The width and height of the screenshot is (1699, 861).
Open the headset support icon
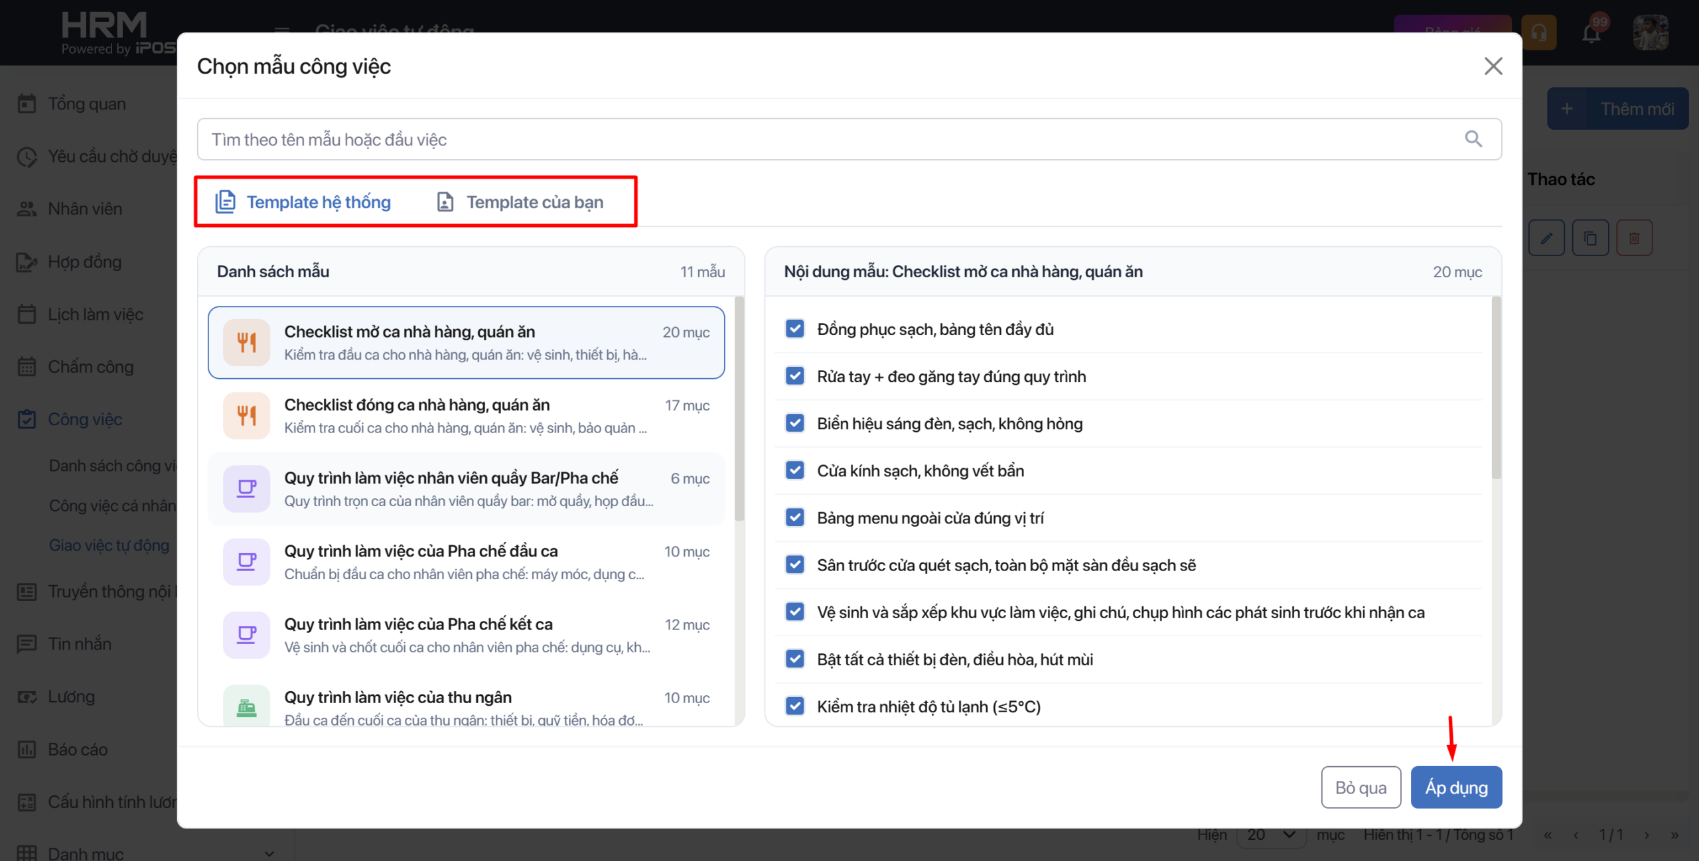(x=1539, y=33)
